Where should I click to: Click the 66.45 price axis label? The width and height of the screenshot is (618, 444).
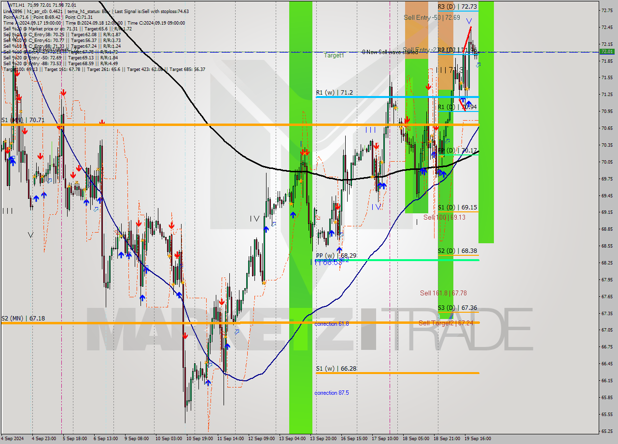pyautogui.click(x=607, y=364)
